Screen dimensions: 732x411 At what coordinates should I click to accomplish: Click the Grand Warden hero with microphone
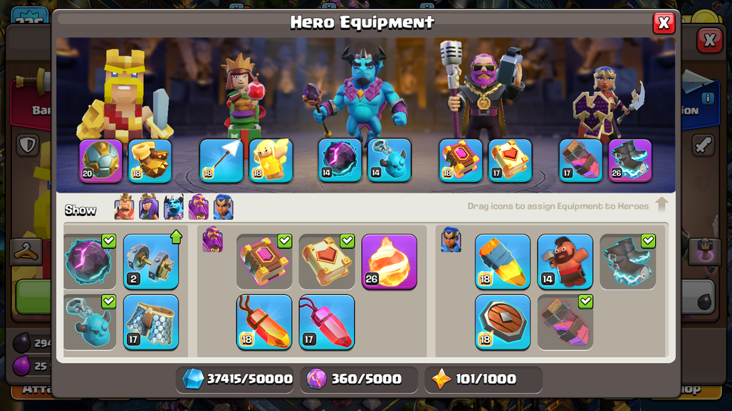click(x=483, y=91)
